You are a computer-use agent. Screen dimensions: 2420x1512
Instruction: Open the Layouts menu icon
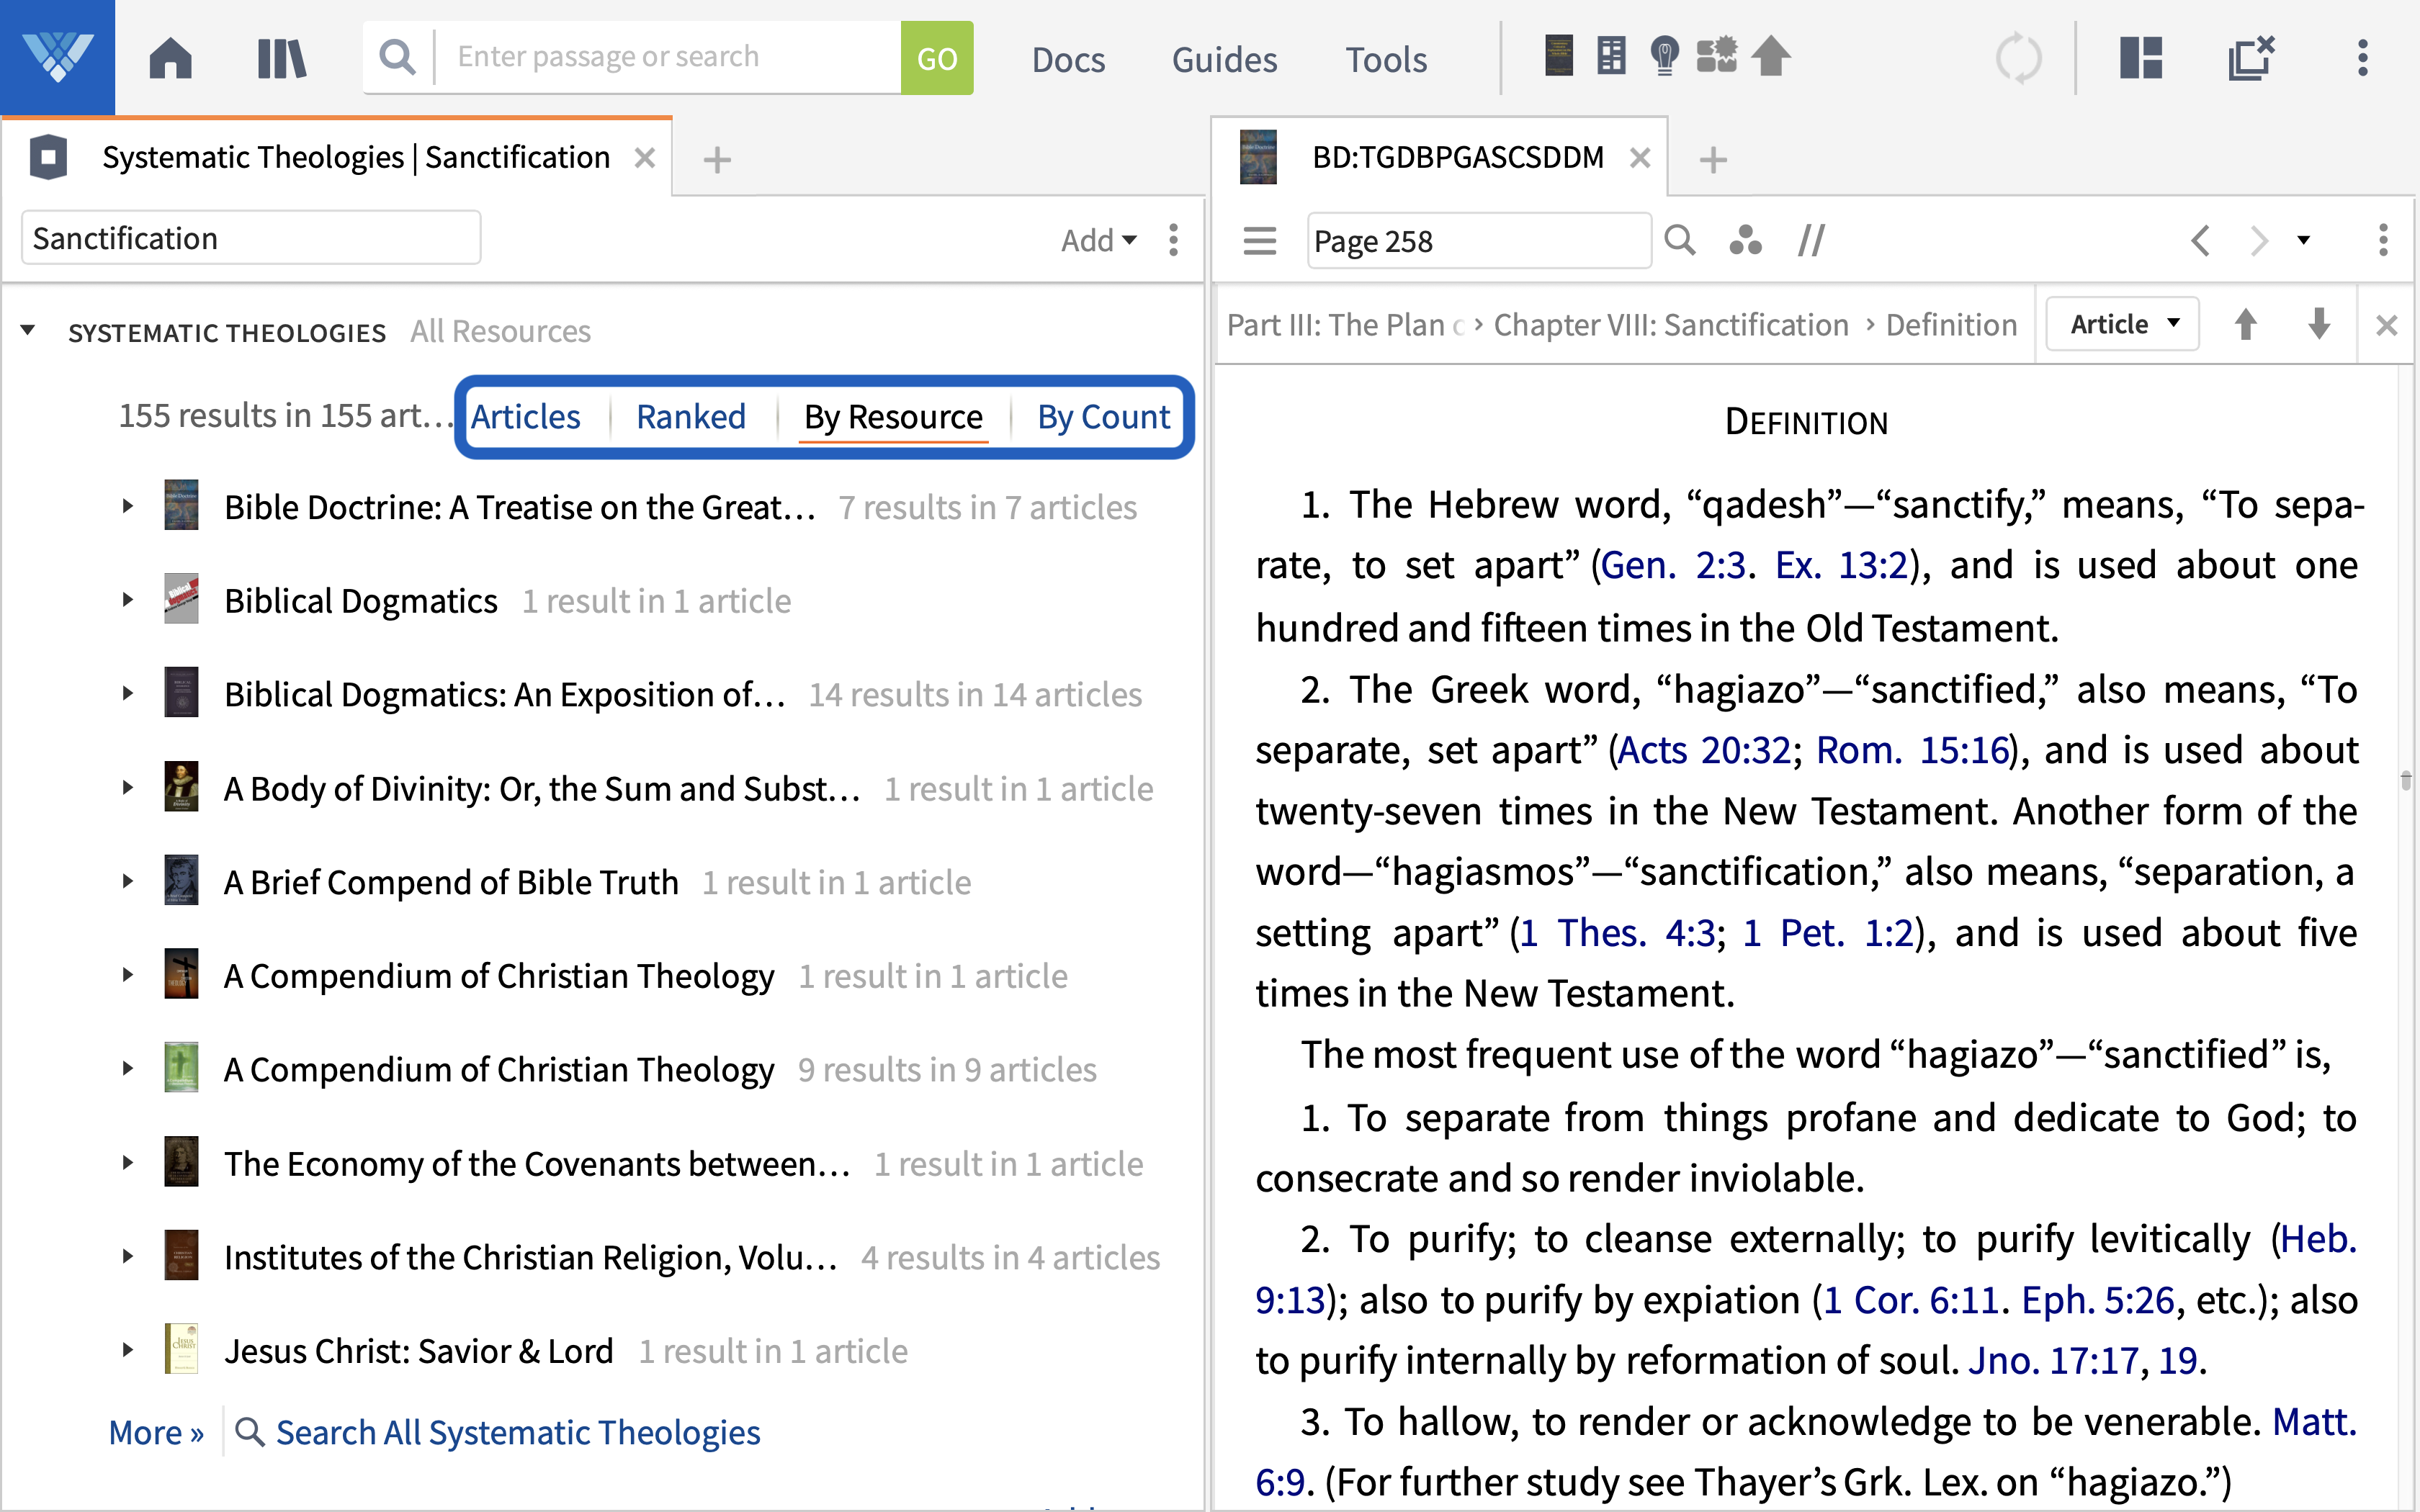(2140, 57)
